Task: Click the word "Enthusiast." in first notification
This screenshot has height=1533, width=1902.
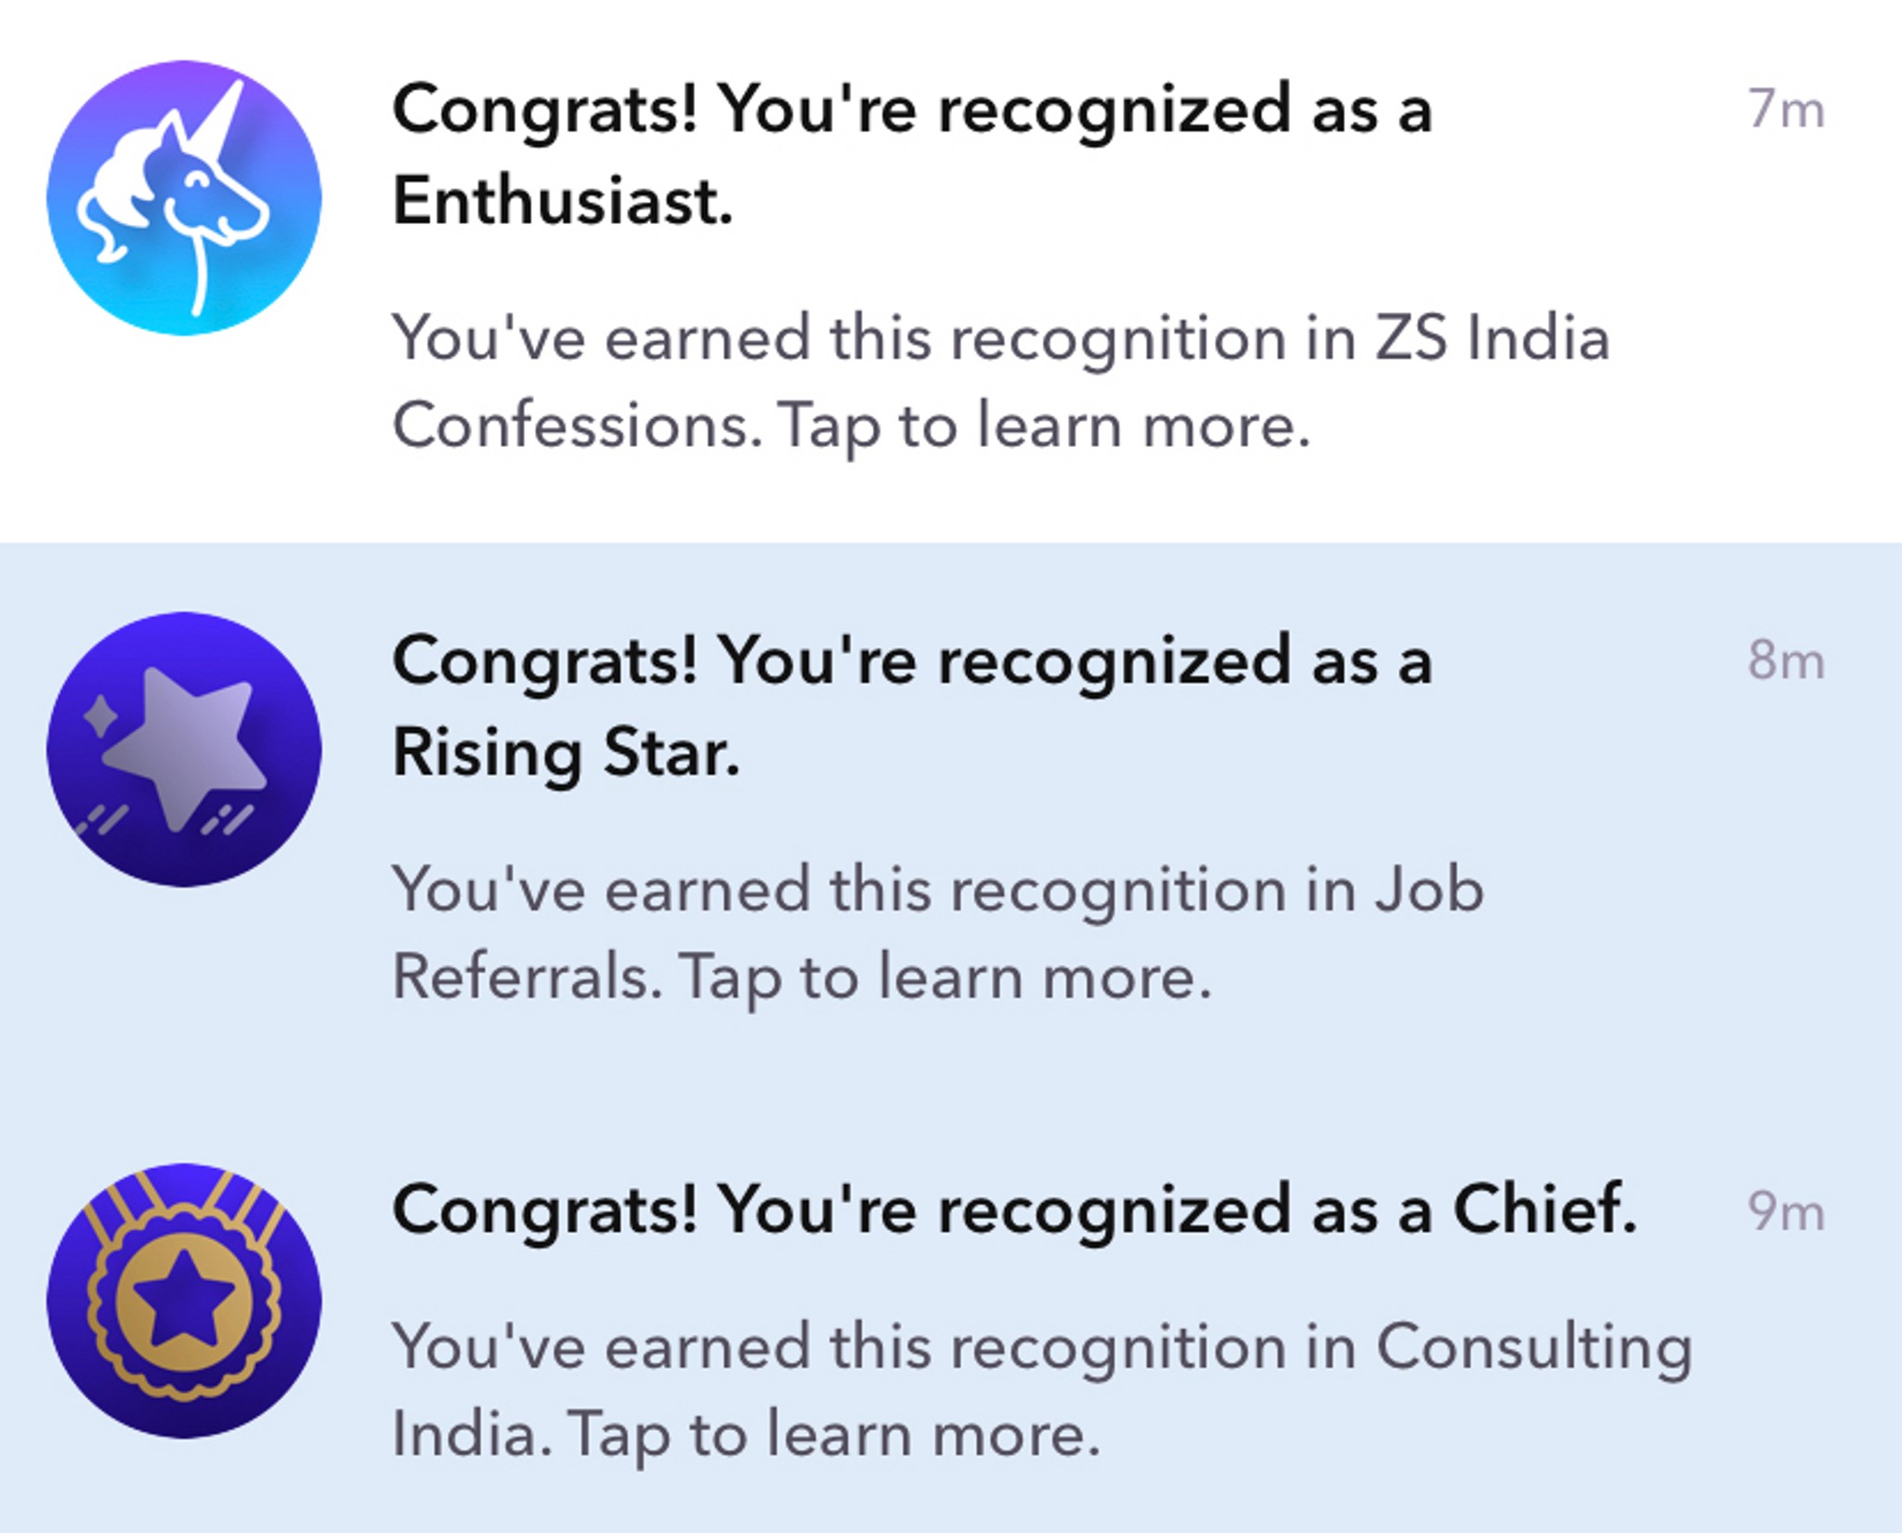Action: 563,201
